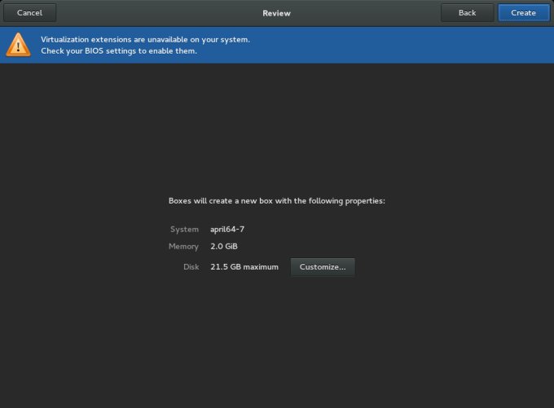554x408 pixels.
Task: Click 'Boxes will create a new box' text
Action: tap(277, 201)
